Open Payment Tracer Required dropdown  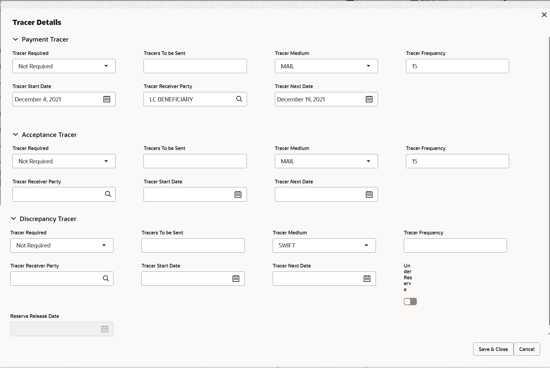[64, 66]
